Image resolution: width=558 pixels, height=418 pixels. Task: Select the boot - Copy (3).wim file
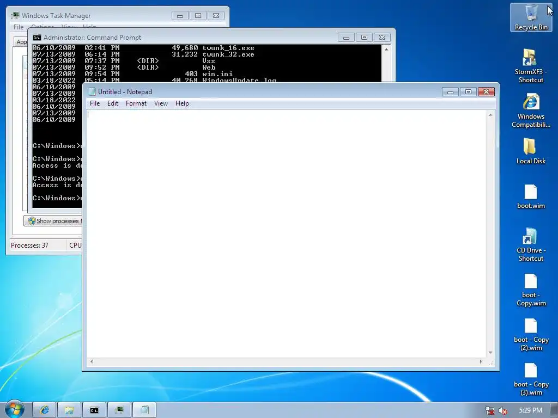[x=531, y=379]
